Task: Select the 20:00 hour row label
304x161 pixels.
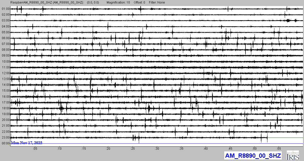Action: (x=5, y=120)
